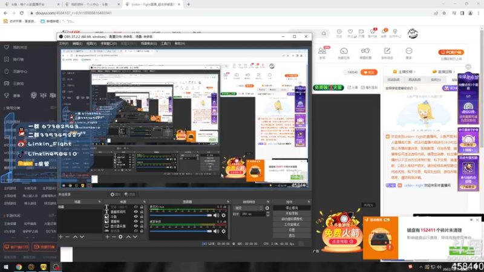Adjust the first audio track volume slider

(181, 215)
